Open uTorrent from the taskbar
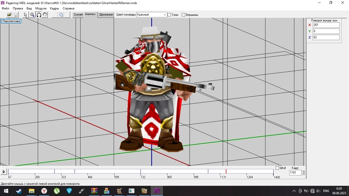349x196 pixels. click(x=57, y=191)
